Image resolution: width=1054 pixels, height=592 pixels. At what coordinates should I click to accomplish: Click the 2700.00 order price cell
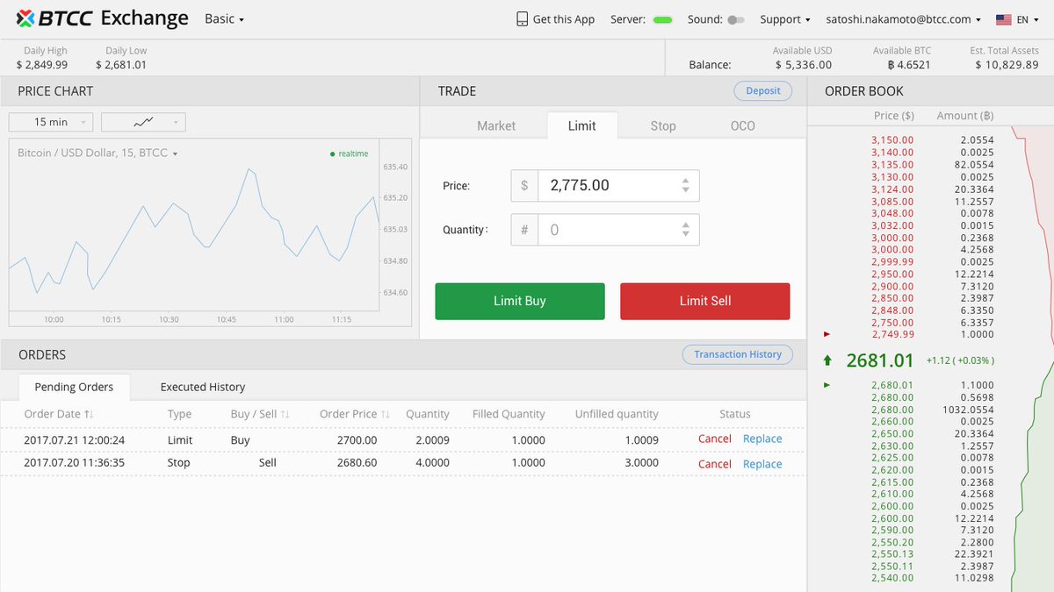pyautogui.click(x=358, y=440)
